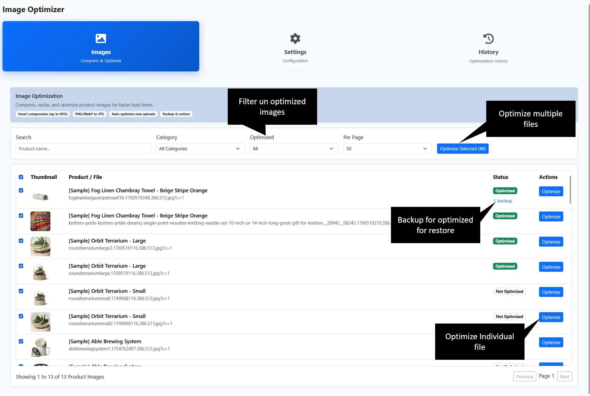Click the PNG/WebP to JPG badge

coord(89,114)
